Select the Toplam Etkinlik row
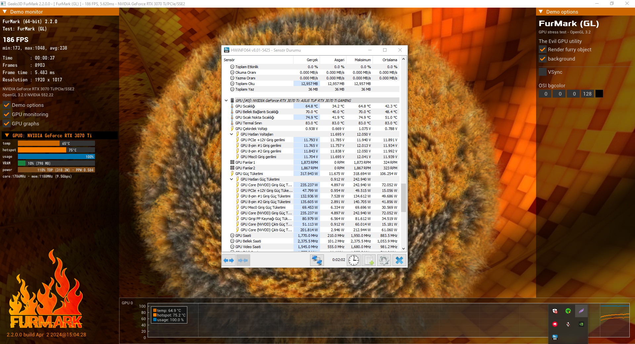Screen dimensions: 635x344 pyautogui.click(x=311, y=67)
